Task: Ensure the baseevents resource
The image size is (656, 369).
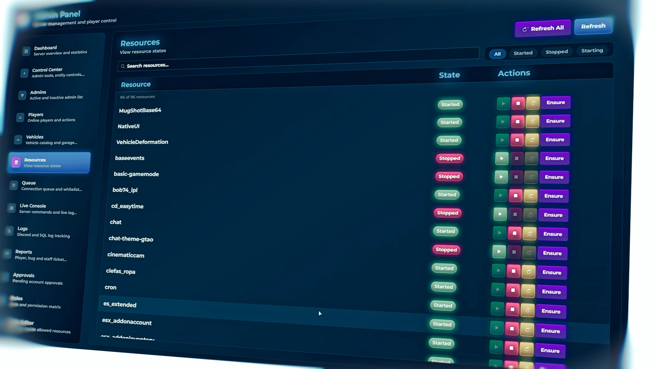Action: pos(555,158)
